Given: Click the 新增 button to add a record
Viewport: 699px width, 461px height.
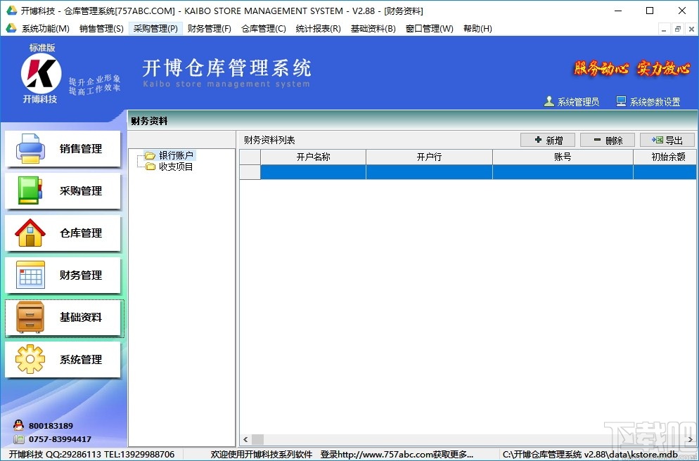Looking at the screenshot, I should [548, 140].
